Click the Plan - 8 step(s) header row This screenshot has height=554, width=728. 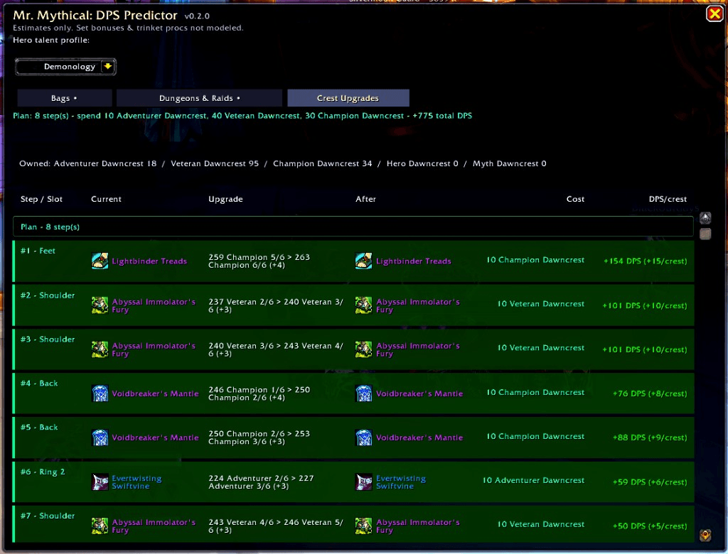[353, 227]
